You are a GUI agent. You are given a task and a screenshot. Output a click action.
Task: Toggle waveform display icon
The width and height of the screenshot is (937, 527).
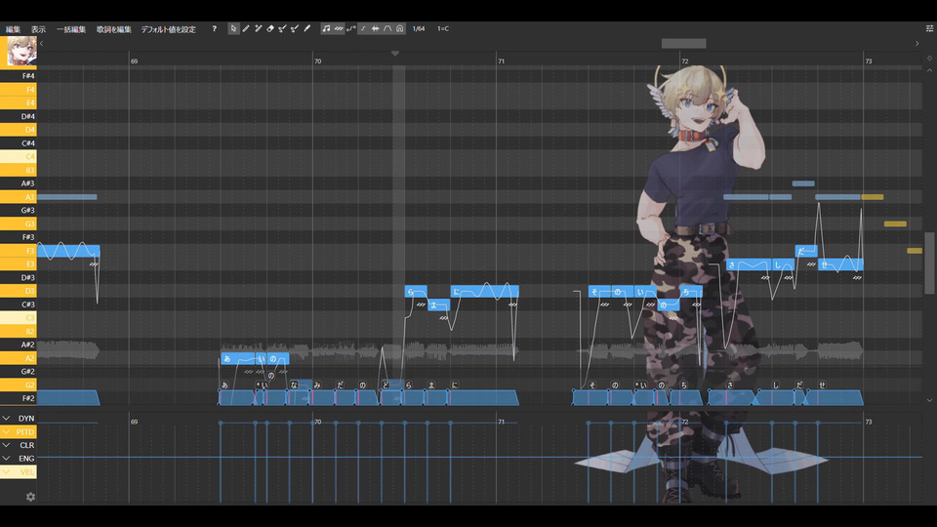(x=375, y=28)
